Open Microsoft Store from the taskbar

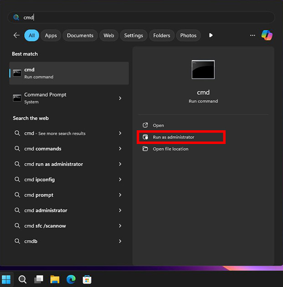pyautogui.click(x=87, y=279)
